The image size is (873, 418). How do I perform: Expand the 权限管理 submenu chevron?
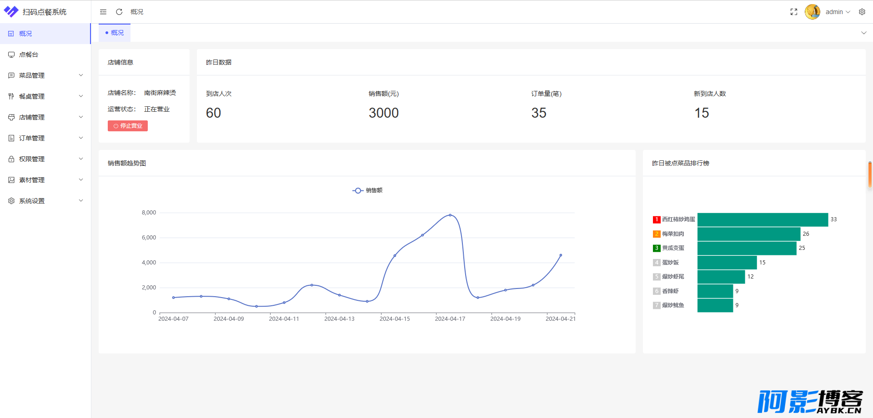pos(81,159)
